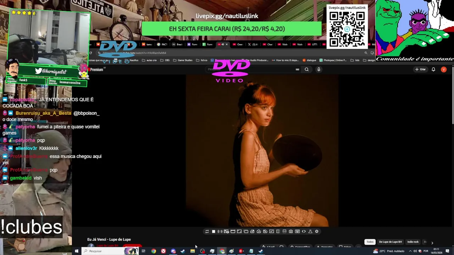454x255 pixels.
Task: Open weather widget 20°C Pred. nublado
Action: coord(389,251)
